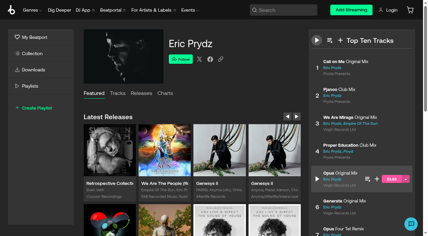Open the Eric Prydz artist photo
428x236 pixels.
[124, 56]
